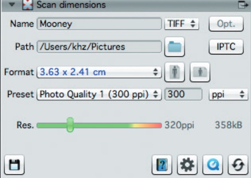This screenshot has height=178, width=251.
Task: Click the reset circular arrow icon
Action: tap(237, 165)
